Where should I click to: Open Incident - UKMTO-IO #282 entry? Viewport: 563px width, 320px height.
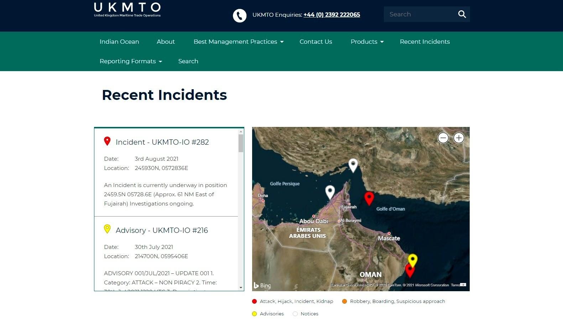tap(162, 142)
